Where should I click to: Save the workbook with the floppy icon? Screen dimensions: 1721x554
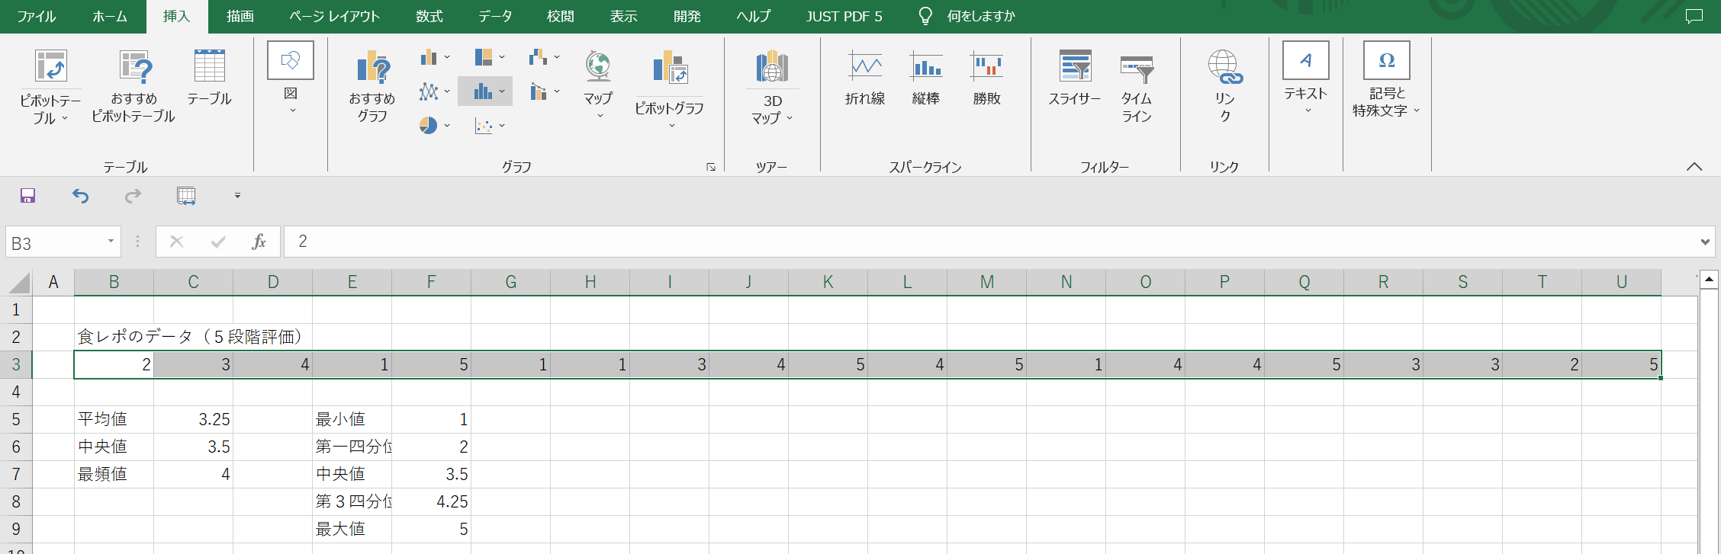(28, 196)
